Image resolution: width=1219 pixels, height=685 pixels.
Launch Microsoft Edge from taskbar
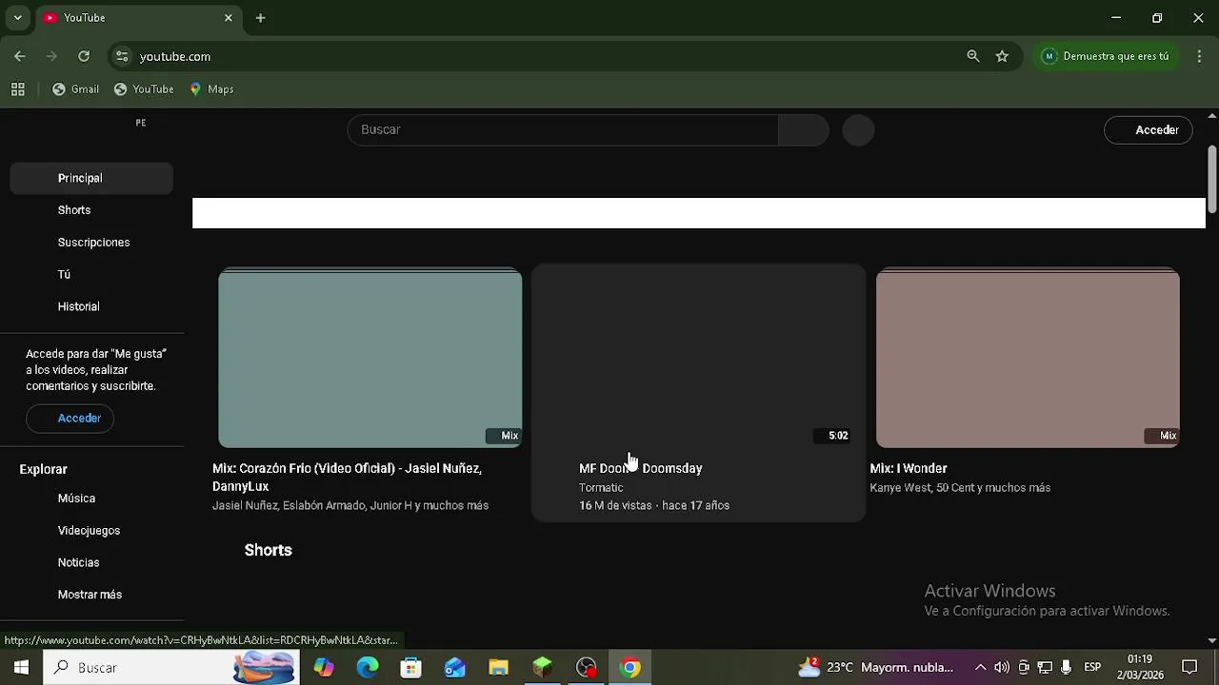point(368,668)
